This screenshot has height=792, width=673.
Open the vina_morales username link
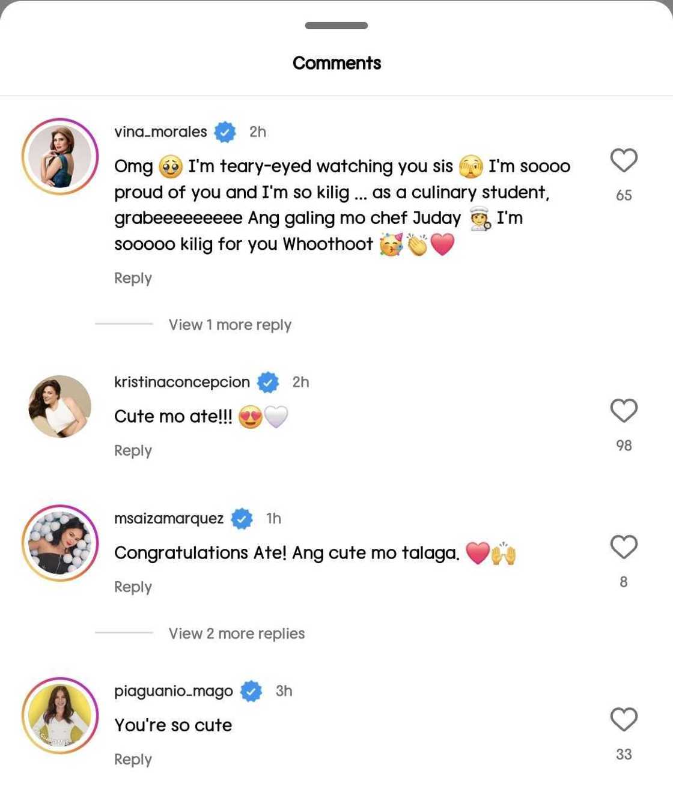click(160, 131)
